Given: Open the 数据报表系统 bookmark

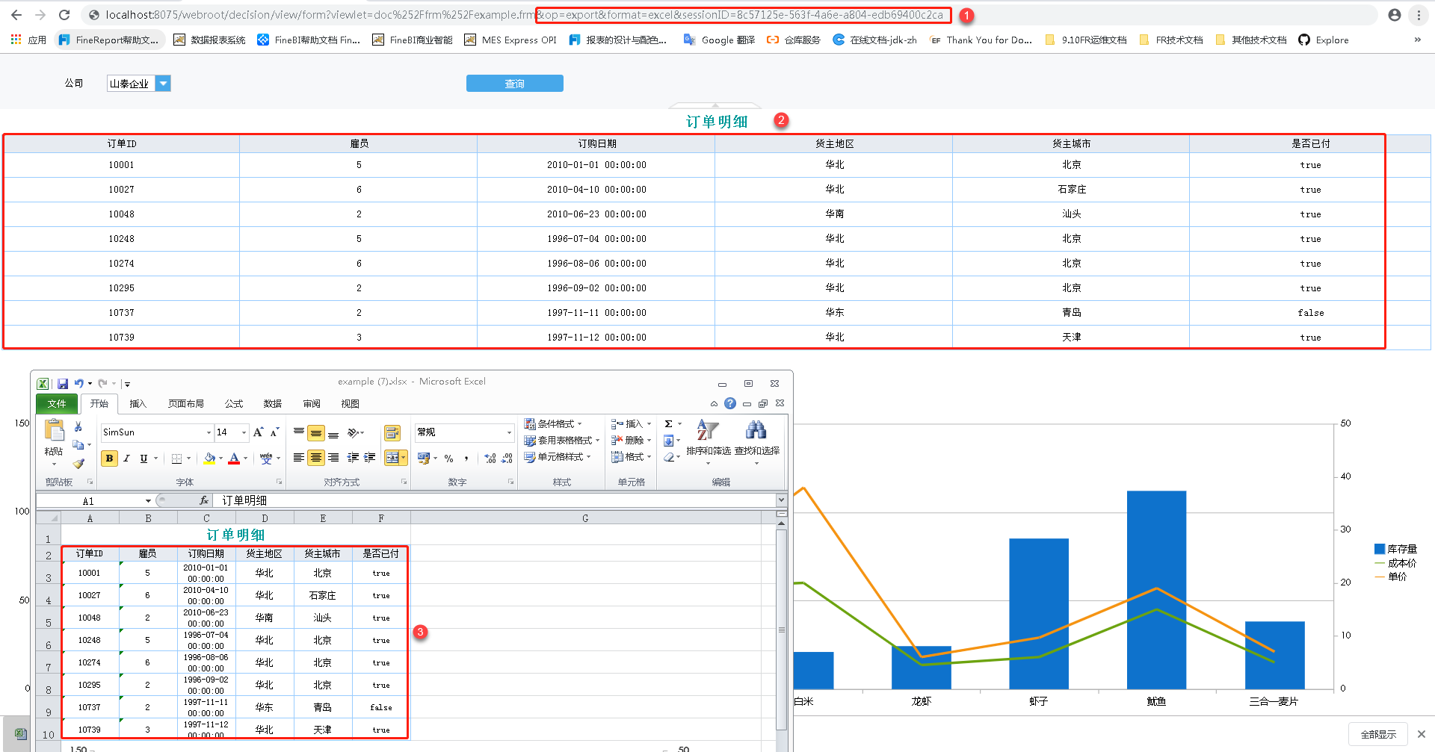Looking at the screenshot, I should tap(209, 40).
